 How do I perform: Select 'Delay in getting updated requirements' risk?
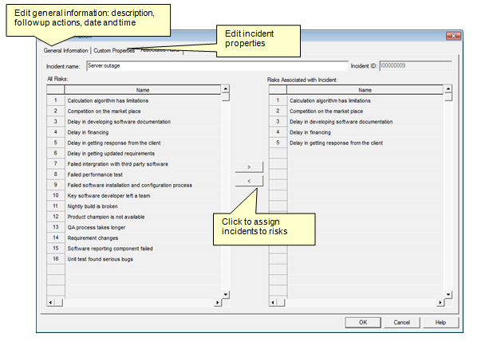tap(143, 154)
